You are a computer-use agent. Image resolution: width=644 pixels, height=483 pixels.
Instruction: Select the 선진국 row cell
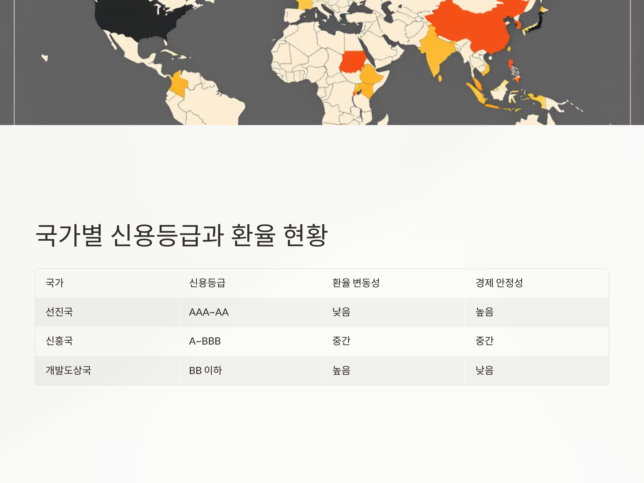59,312
